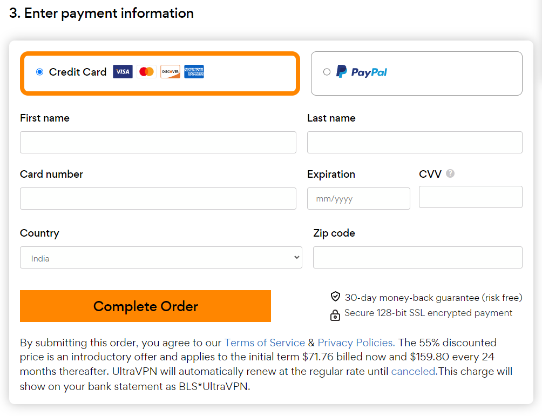Focus the Last name input field
The image size is (542, 416).
tap(415, 142)
